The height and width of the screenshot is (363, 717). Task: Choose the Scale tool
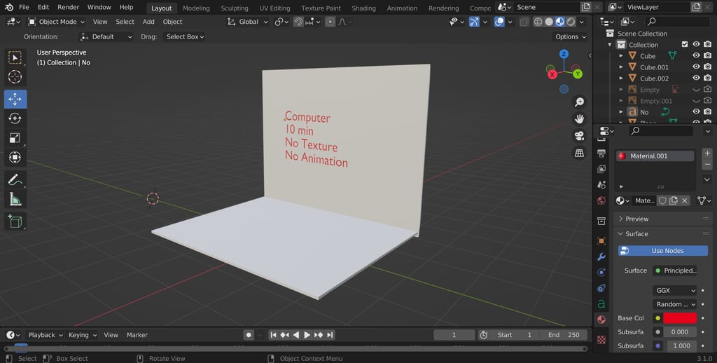click(15, 138)
